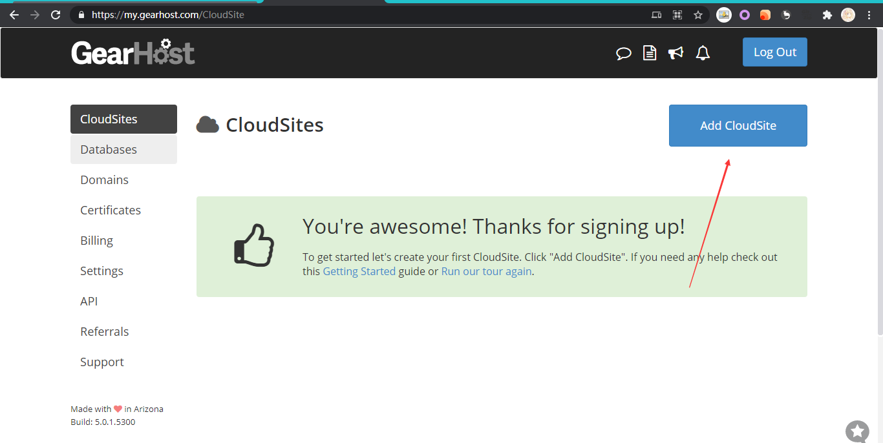The height and width of the screenshot is (443, 883).
Task: Click the thumbs-up icon in the welcome banner
Action: [x=254, y=245]
